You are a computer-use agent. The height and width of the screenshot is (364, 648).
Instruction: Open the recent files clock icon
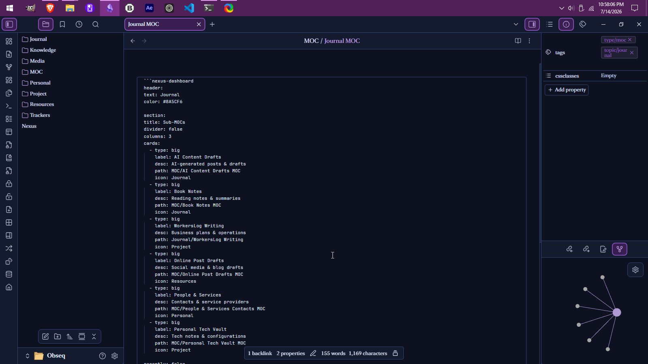click(x=79, y=24)
